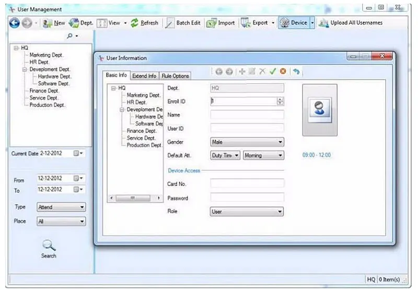This screenshot has height=290, width=418.
Task: Click the green checkmark save icon
Action: pyautogui.click(x=273, y=72)
